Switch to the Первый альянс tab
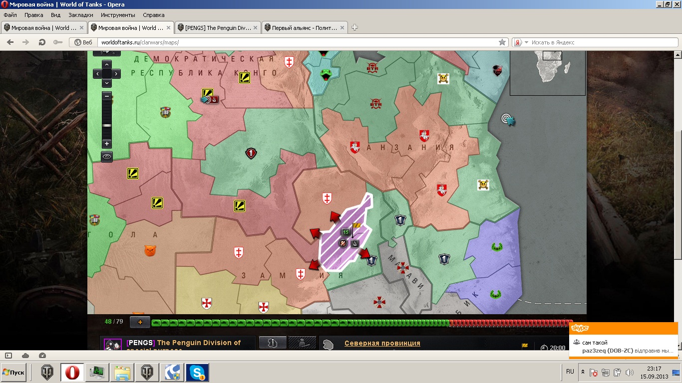 tap(305, 28)
